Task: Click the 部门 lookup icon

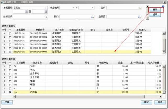Action: (92, 17)
